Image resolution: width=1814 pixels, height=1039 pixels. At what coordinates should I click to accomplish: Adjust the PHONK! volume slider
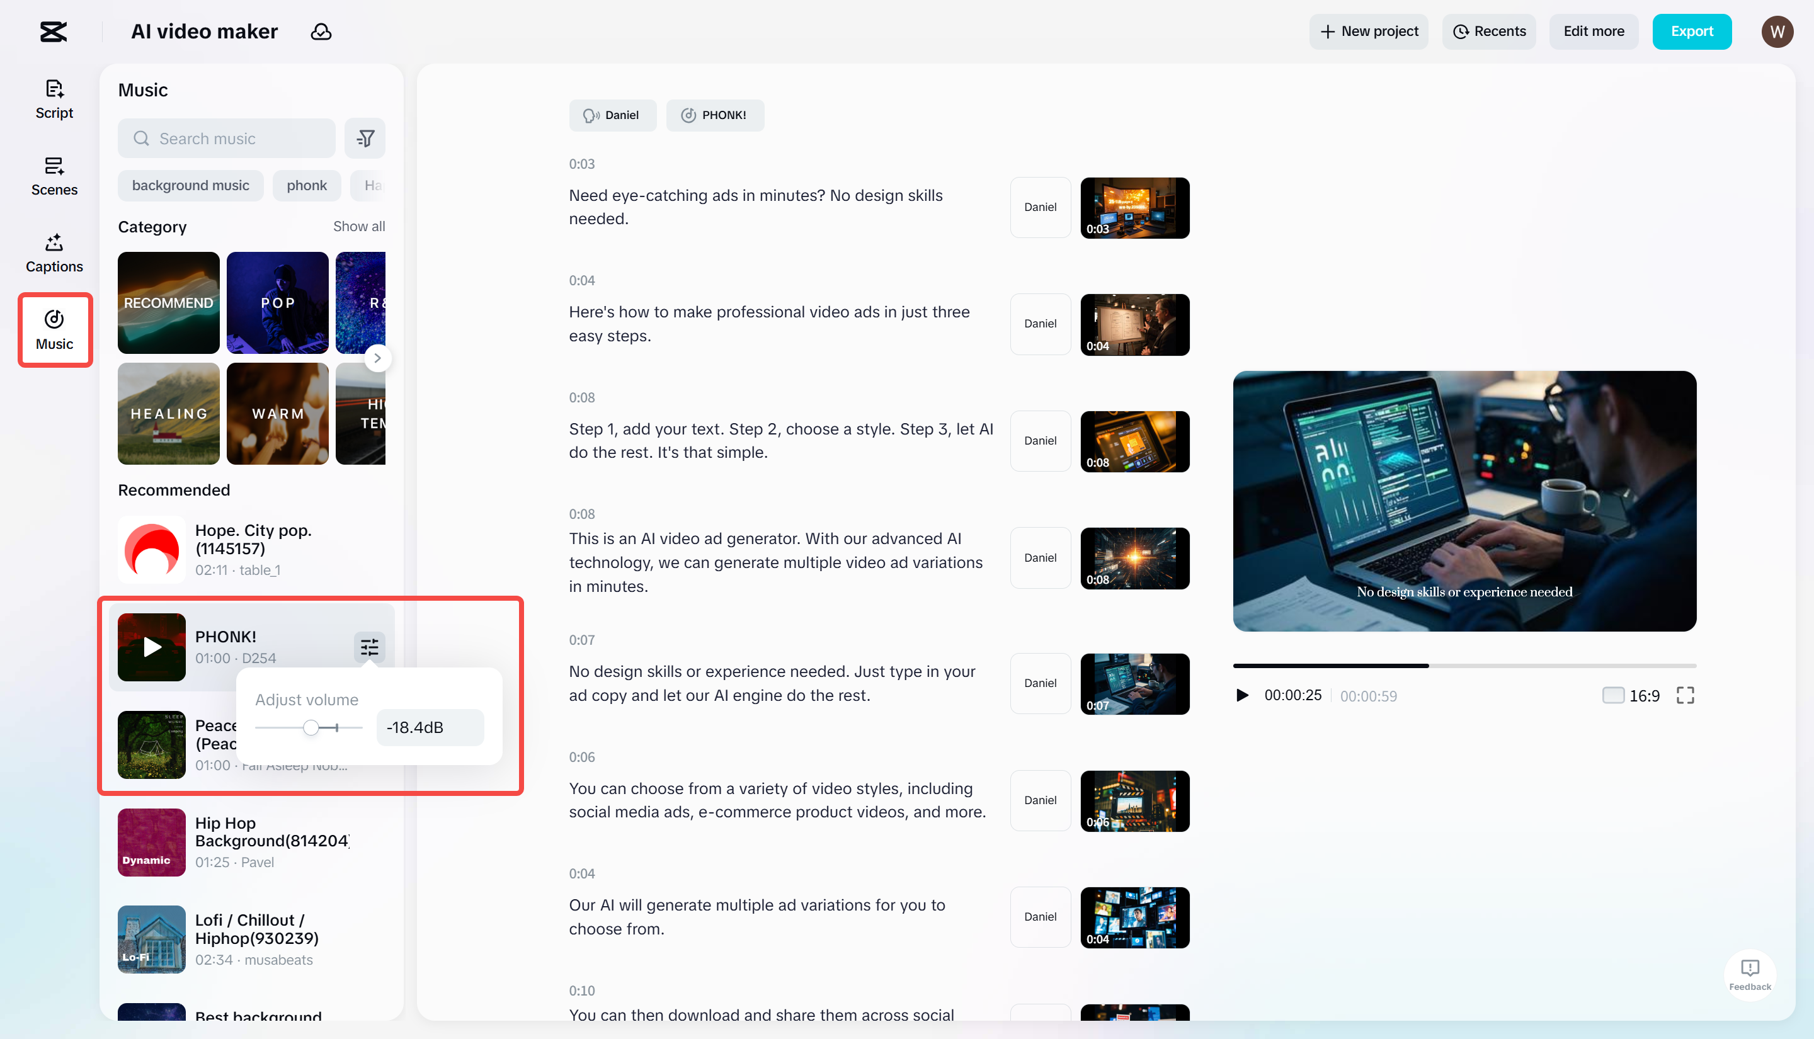point(310,727)
